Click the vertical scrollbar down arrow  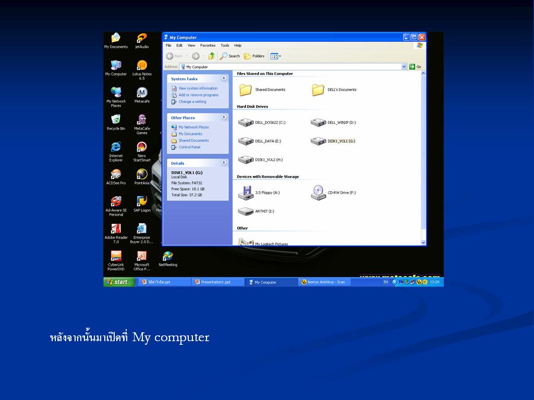(x=423, y=243)
